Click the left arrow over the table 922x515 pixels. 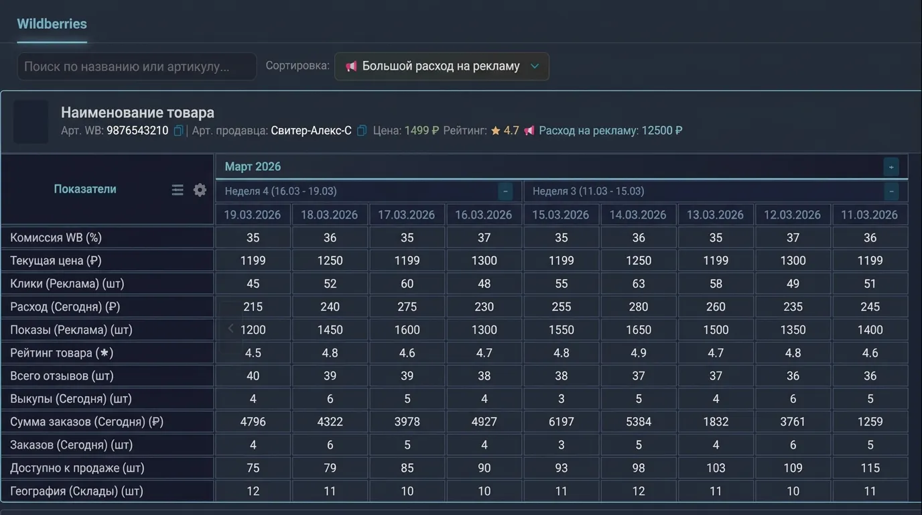tap(230, 329)
